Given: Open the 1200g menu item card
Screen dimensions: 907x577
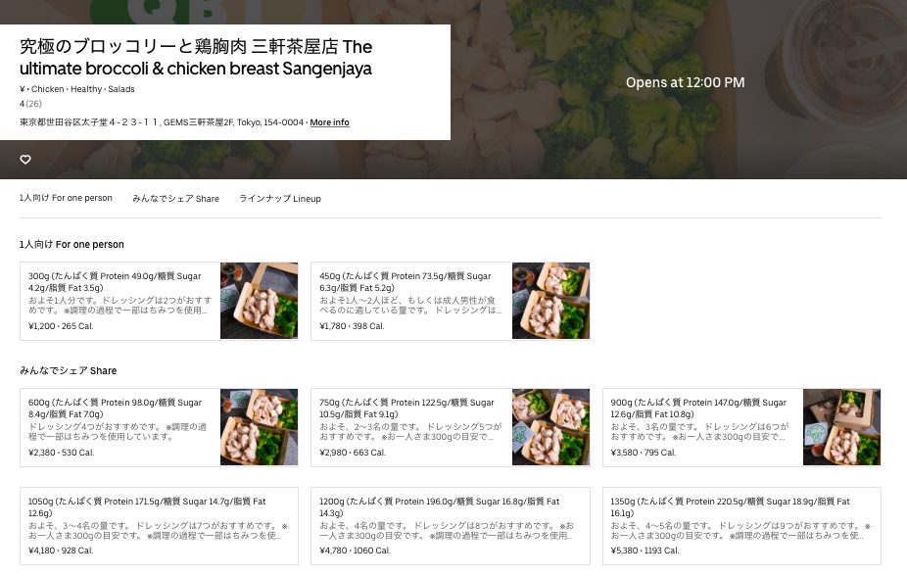Looking at the screenshot, I should coord(450,526).
